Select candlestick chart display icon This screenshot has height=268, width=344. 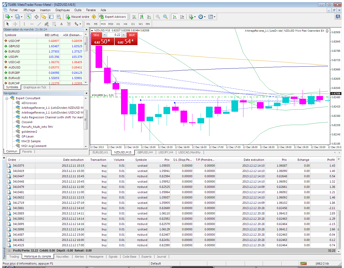click(x=142, y=17)
